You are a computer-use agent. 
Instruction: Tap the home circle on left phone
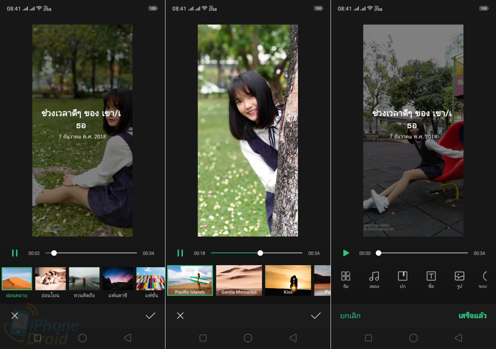[x=83, y=338]
